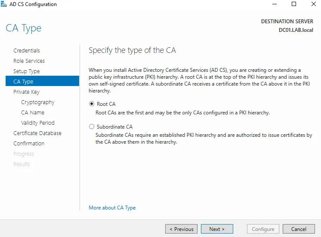Go to the Validity Period sub-step
The image size is (321, 237).
click(38, 123)
